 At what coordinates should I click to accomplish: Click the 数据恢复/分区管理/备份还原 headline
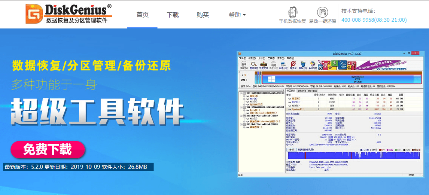coord(91,65)
